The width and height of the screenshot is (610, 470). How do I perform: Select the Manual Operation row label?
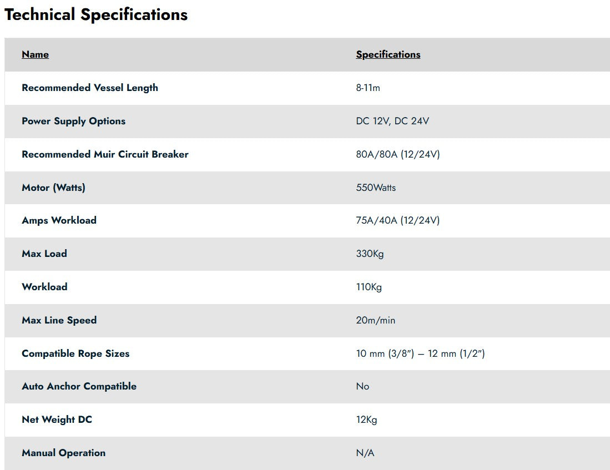tap(63, 453)
